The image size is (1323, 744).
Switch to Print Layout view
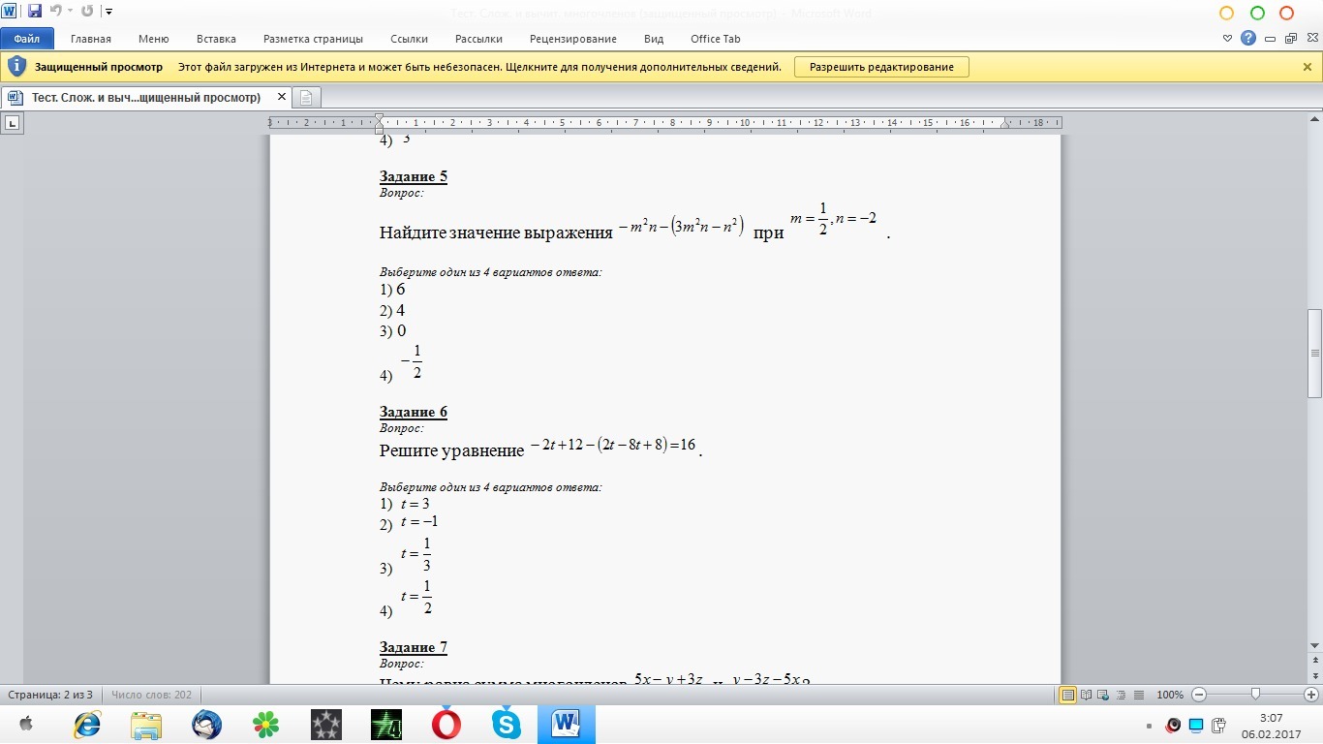point(1068,695)
